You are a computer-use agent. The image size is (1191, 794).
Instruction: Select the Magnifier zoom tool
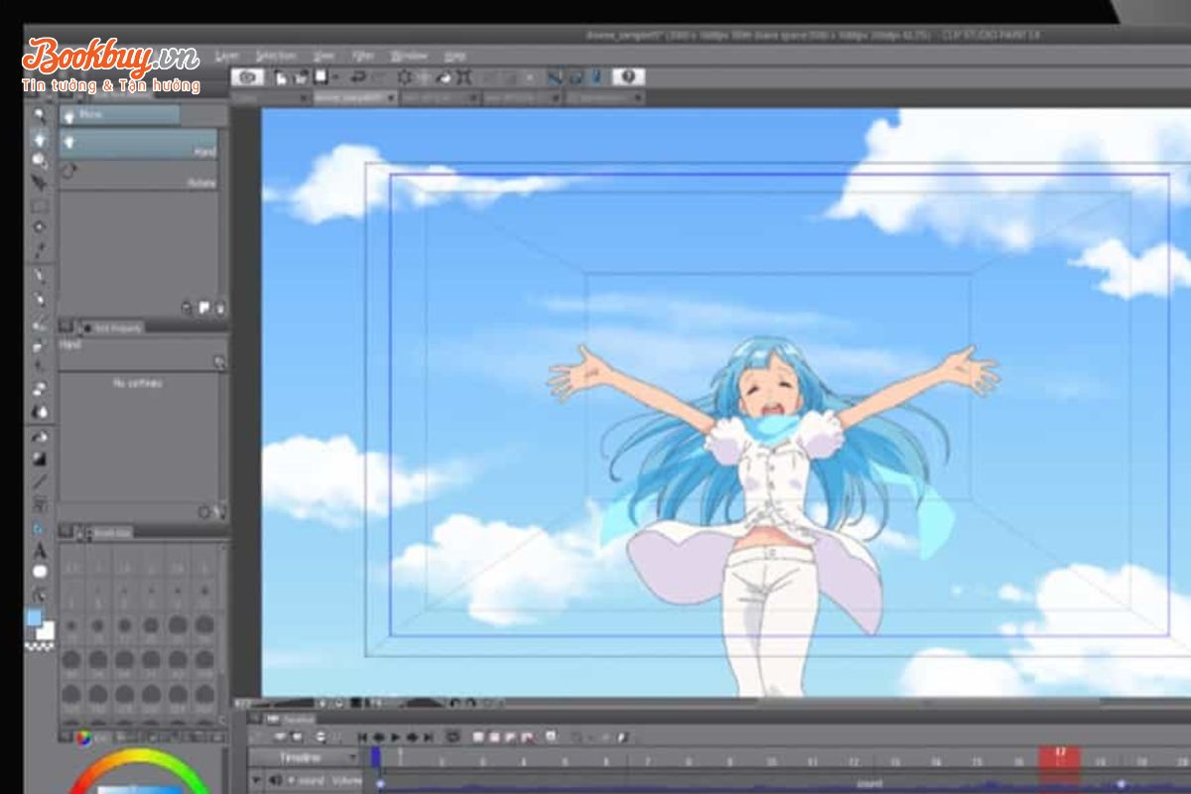(40, 115)
